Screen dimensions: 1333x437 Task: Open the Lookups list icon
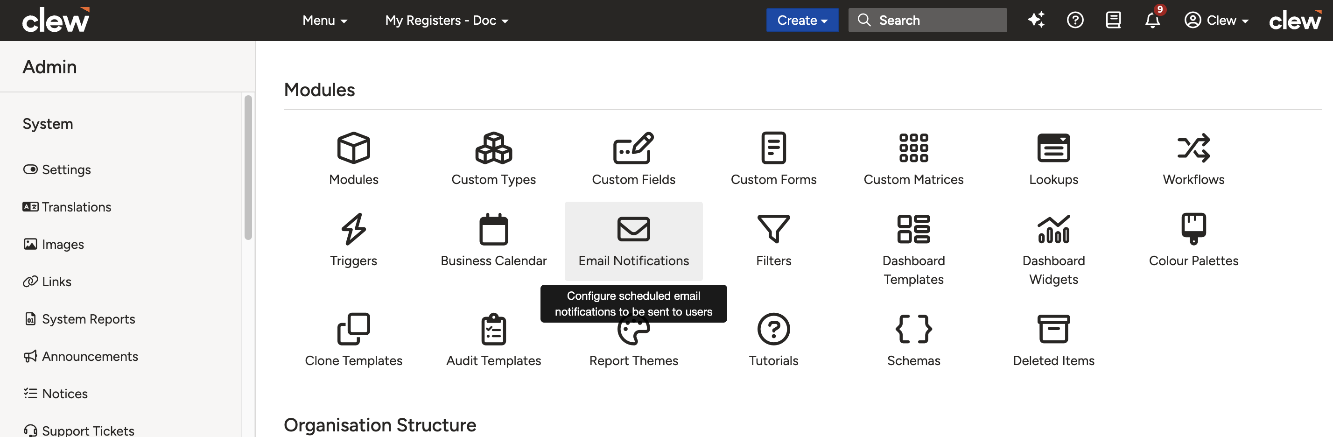pyautogui.click(x=1053, y=148)
